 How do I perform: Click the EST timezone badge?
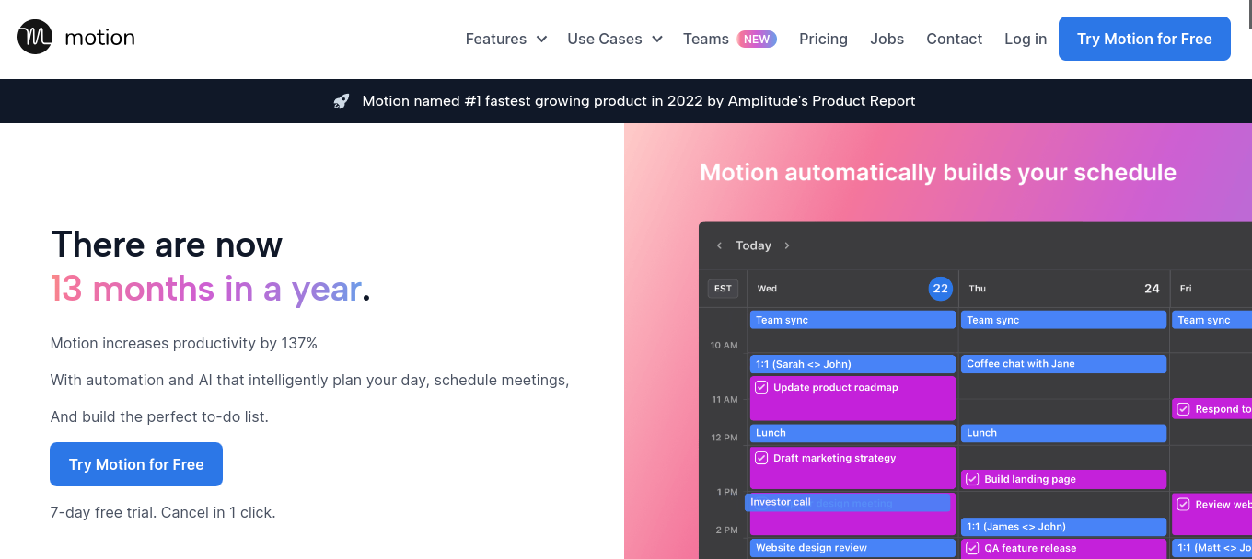coord(724,289)
